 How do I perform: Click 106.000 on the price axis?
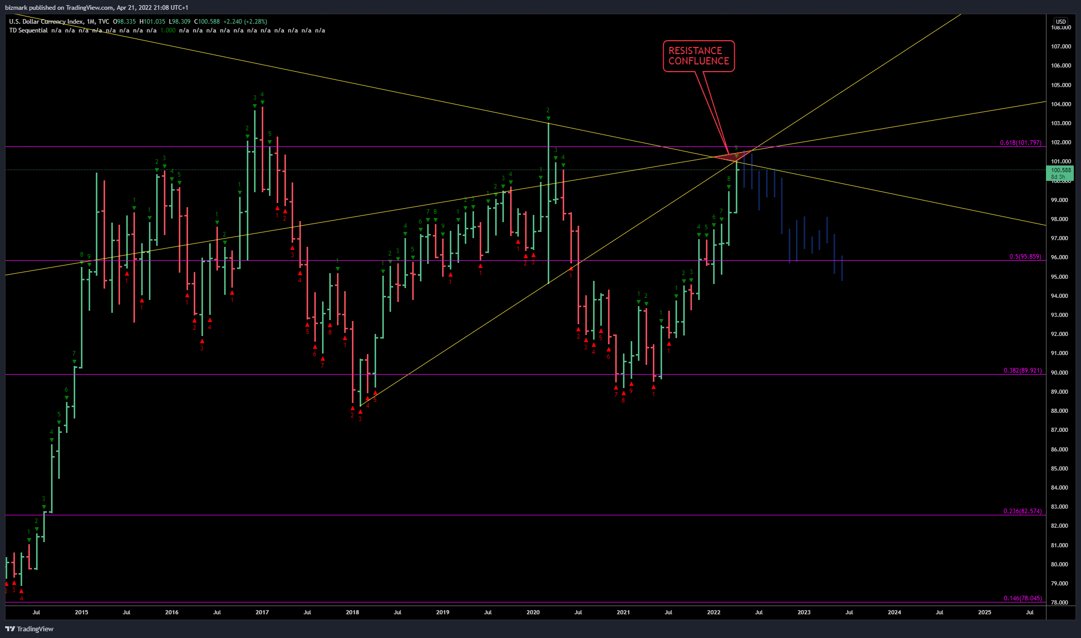pyautogui.click(x=1061, y=65)
